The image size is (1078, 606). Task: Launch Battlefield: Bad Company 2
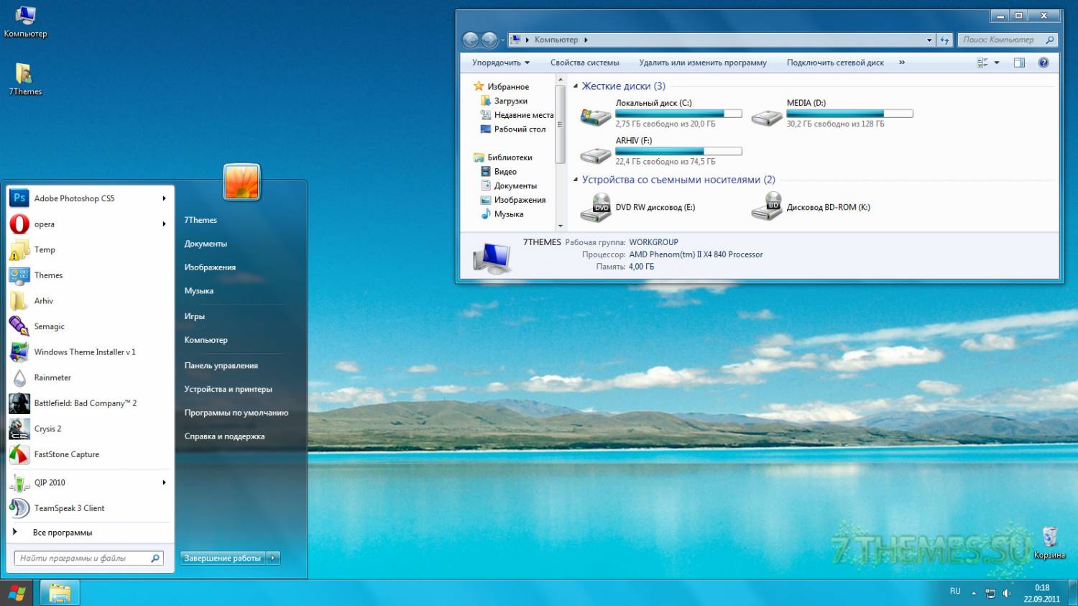90,403
